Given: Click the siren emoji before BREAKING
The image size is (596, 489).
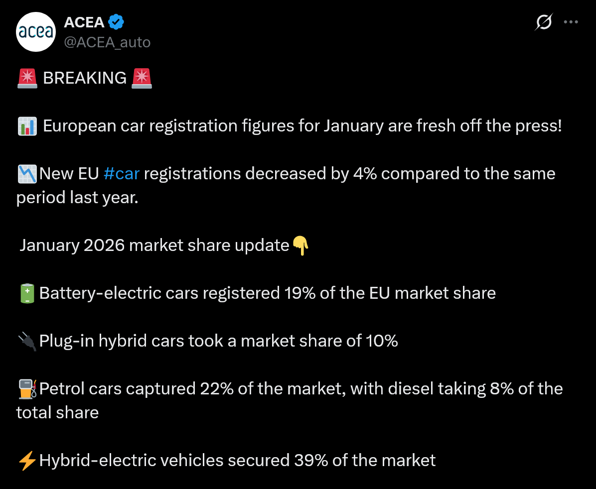Looking at the screenshot, I should click(27, 78).
